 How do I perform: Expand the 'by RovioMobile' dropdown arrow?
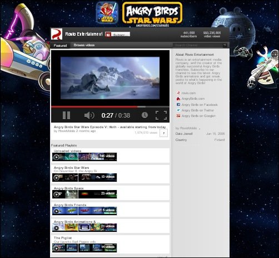click(x=200, y=129)
